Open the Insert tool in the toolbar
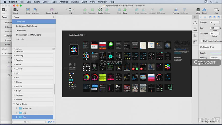 tap(15, 11)
